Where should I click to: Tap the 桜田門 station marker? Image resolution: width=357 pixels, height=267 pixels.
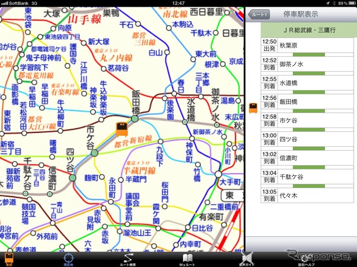pyautogui.click(x=165, y=206)
